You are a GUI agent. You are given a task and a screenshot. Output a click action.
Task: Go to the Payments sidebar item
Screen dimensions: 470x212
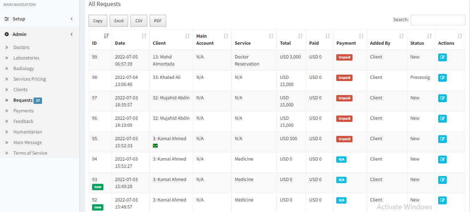click(x=23, y=111)
